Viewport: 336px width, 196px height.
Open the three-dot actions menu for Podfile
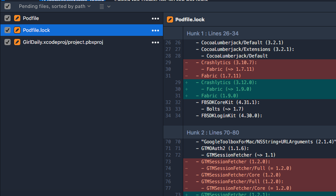coord(155,19)
